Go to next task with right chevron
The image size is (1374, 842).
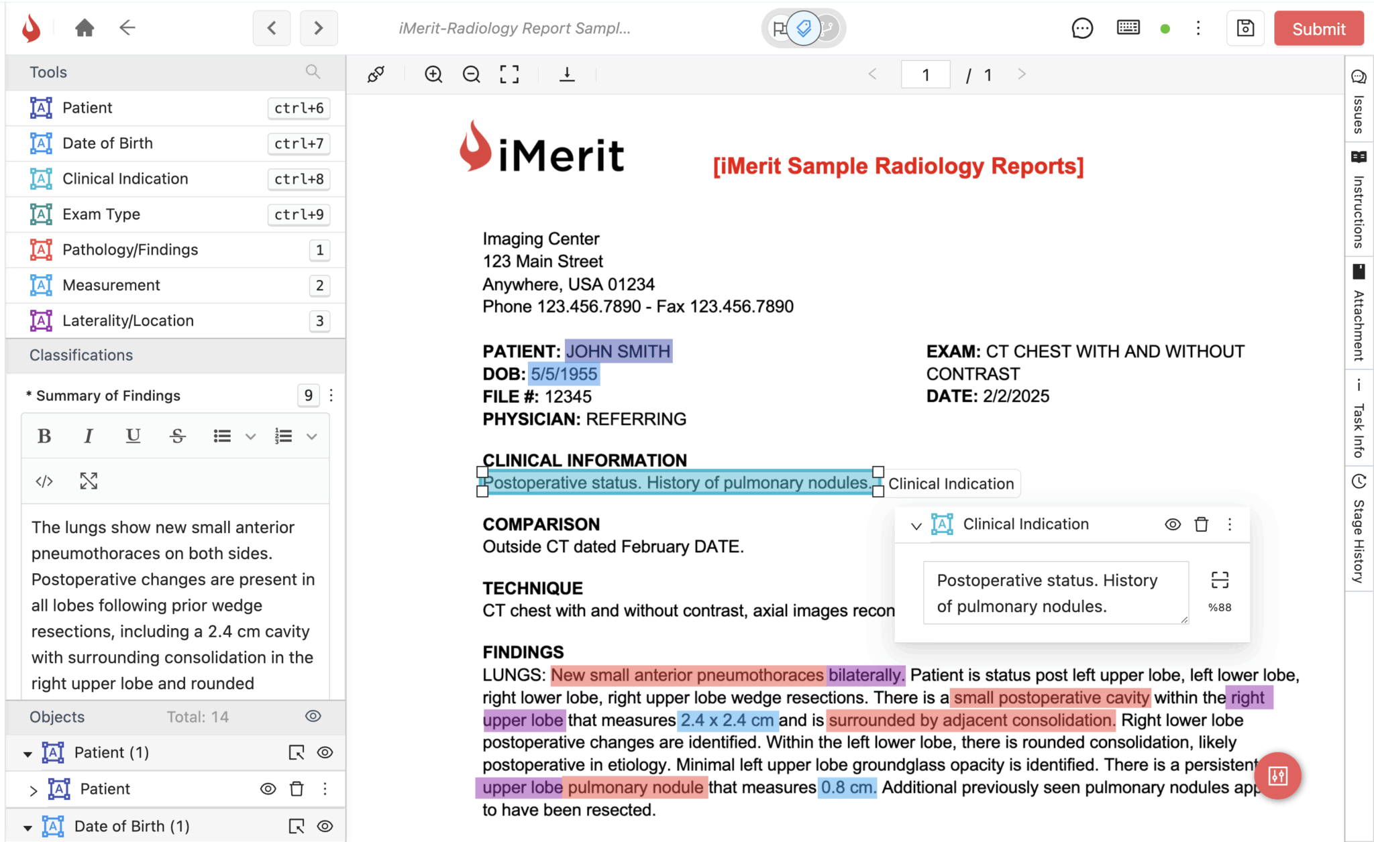(319, 28)
